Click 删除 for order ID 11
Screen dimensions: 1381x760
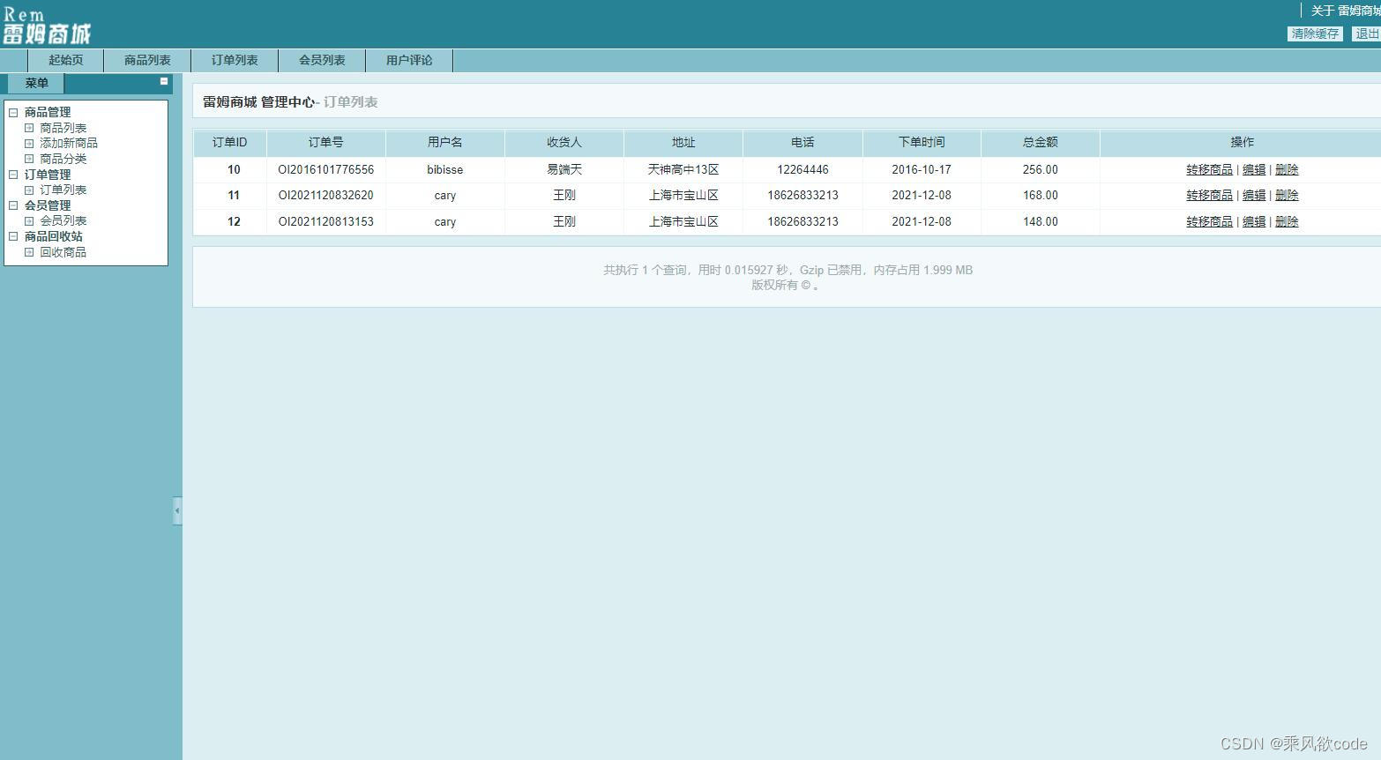coord(1287,195)
